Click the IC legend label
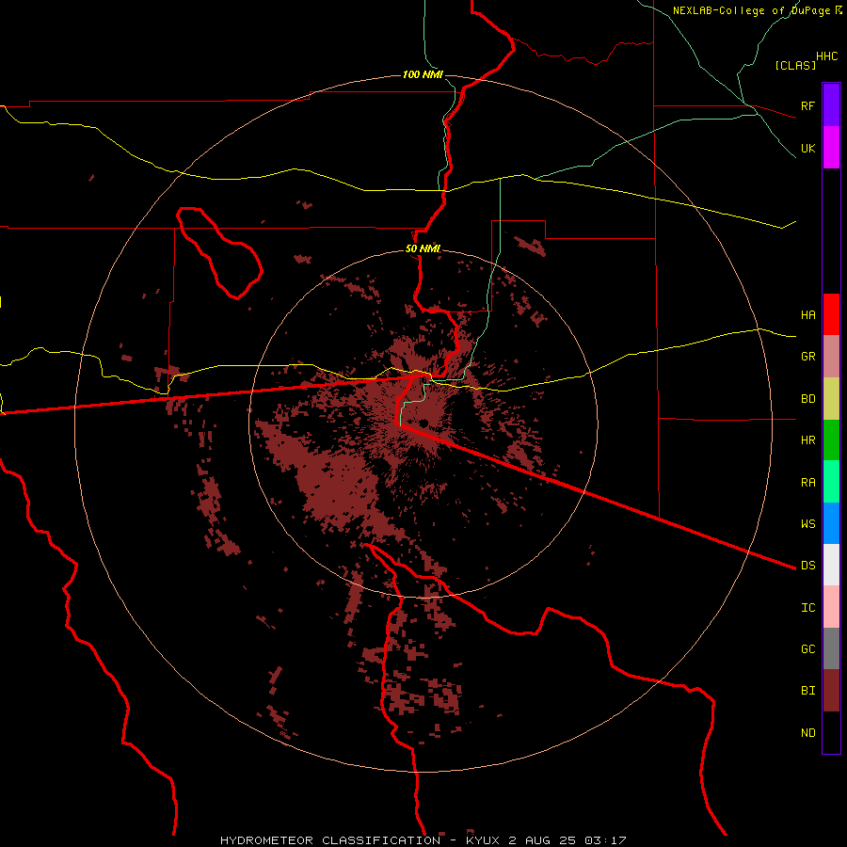847x847 pixels. pos(807,608)
